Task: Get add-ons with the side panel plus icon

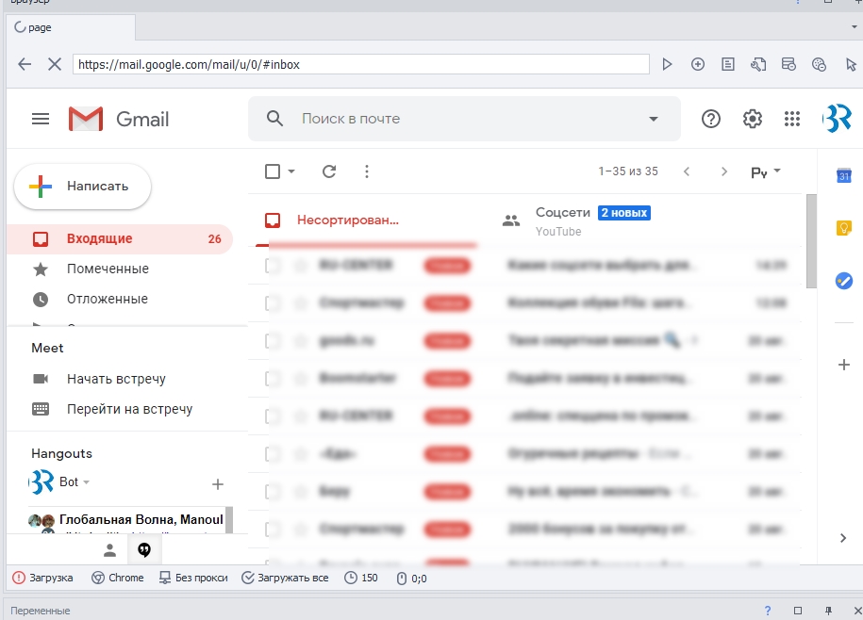Action: click(x=844, y=365)
